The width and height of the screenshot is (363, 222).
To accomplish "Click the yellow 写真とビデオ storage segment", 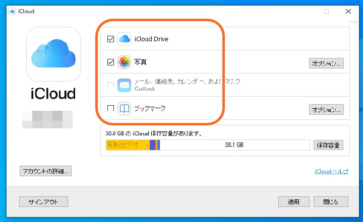I will (x=128, y=145).
